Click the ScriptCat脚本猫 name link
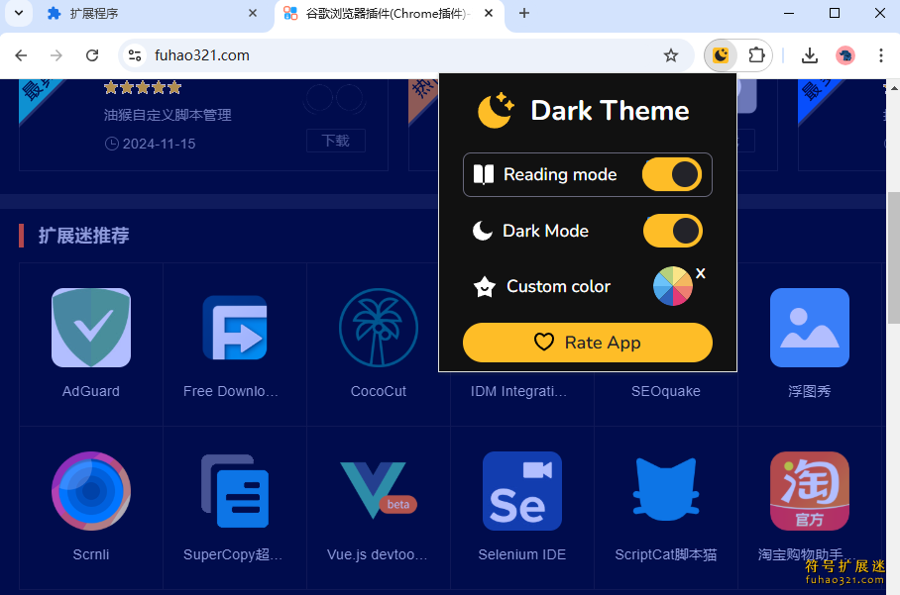The width and height of the screenshot is (900, 595). [x=666, y=554]
